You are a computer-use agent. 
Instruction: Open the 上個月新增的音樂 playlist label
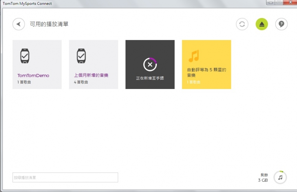coord(91,75)
